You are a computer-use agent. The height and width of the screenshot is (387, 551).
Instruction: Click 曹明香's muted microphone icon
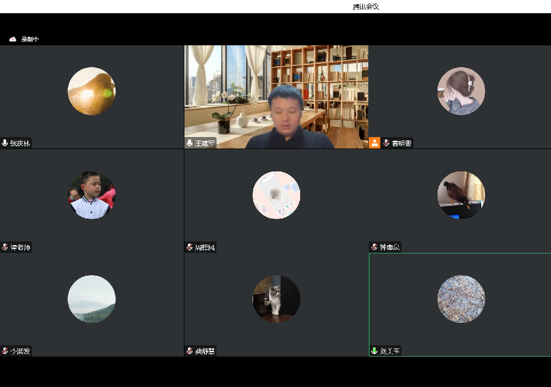click(387, 143)
